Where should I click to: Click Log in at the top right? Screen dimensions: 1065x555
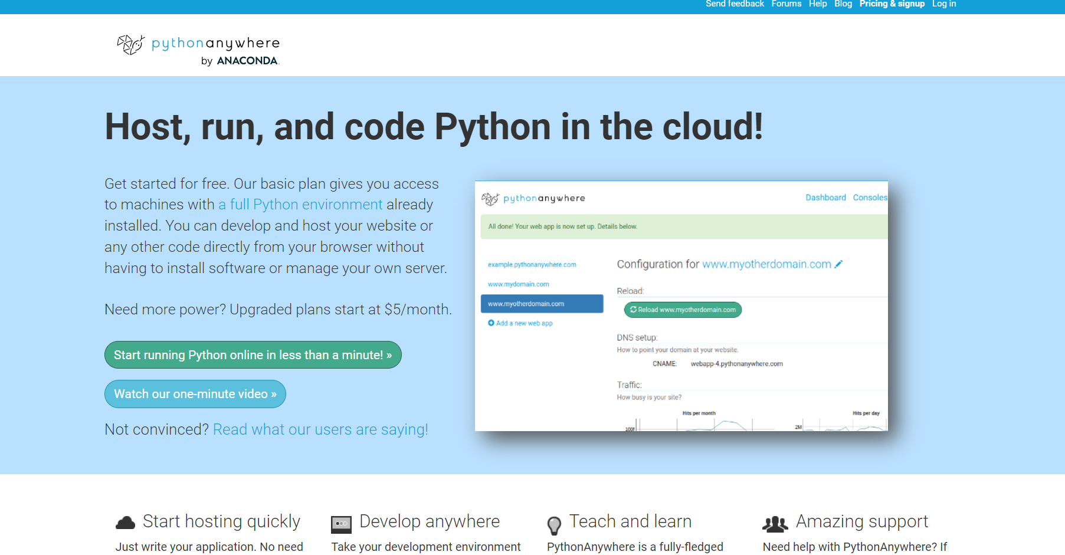point(944,4)
